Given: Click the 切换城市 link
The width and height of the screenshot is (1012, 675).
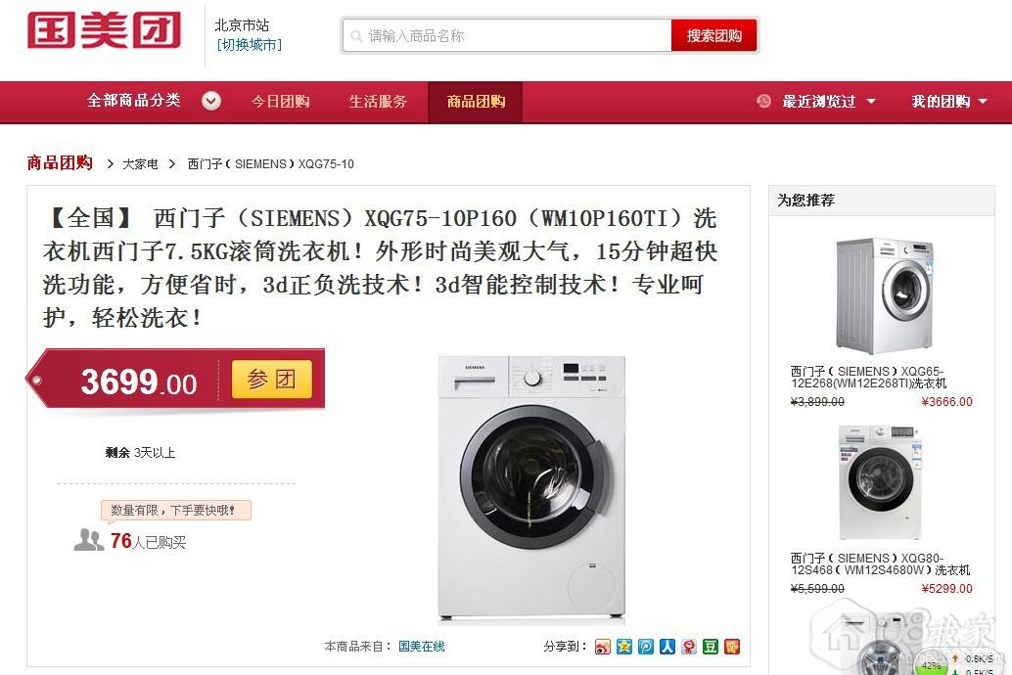Looking at the screenshot, I should click(x=250, y=45).
